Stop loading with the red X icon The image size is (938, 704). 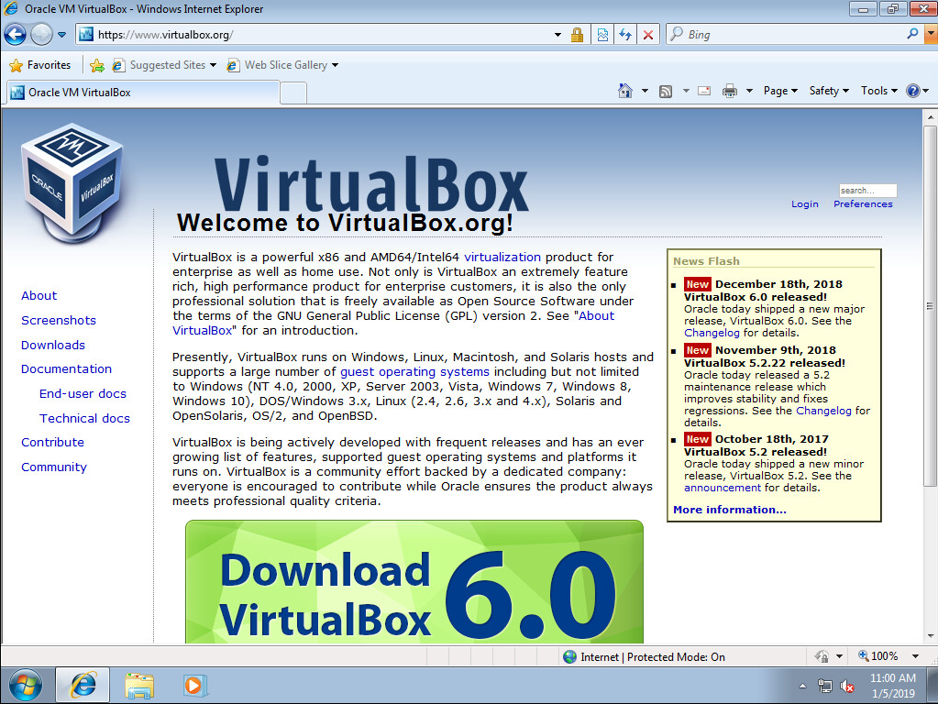(648, 35)
